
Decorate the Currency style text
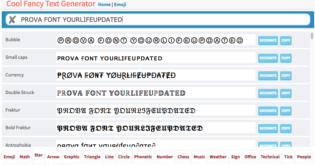[268, 76]
